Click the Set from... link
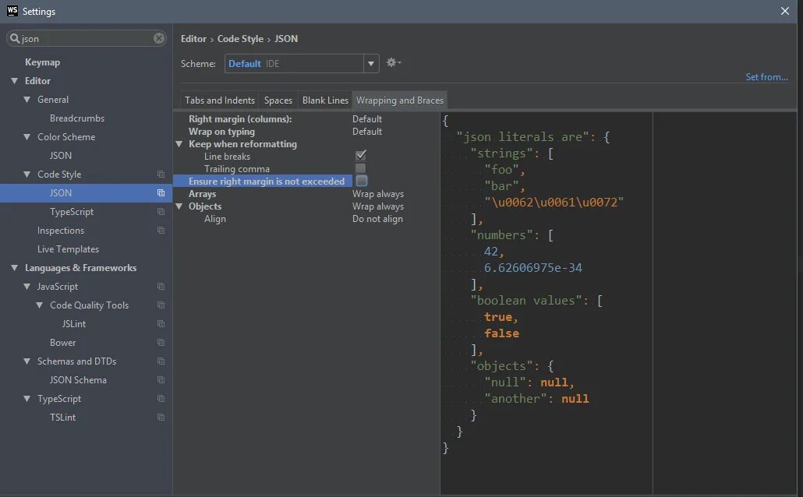 click(766, 77)
